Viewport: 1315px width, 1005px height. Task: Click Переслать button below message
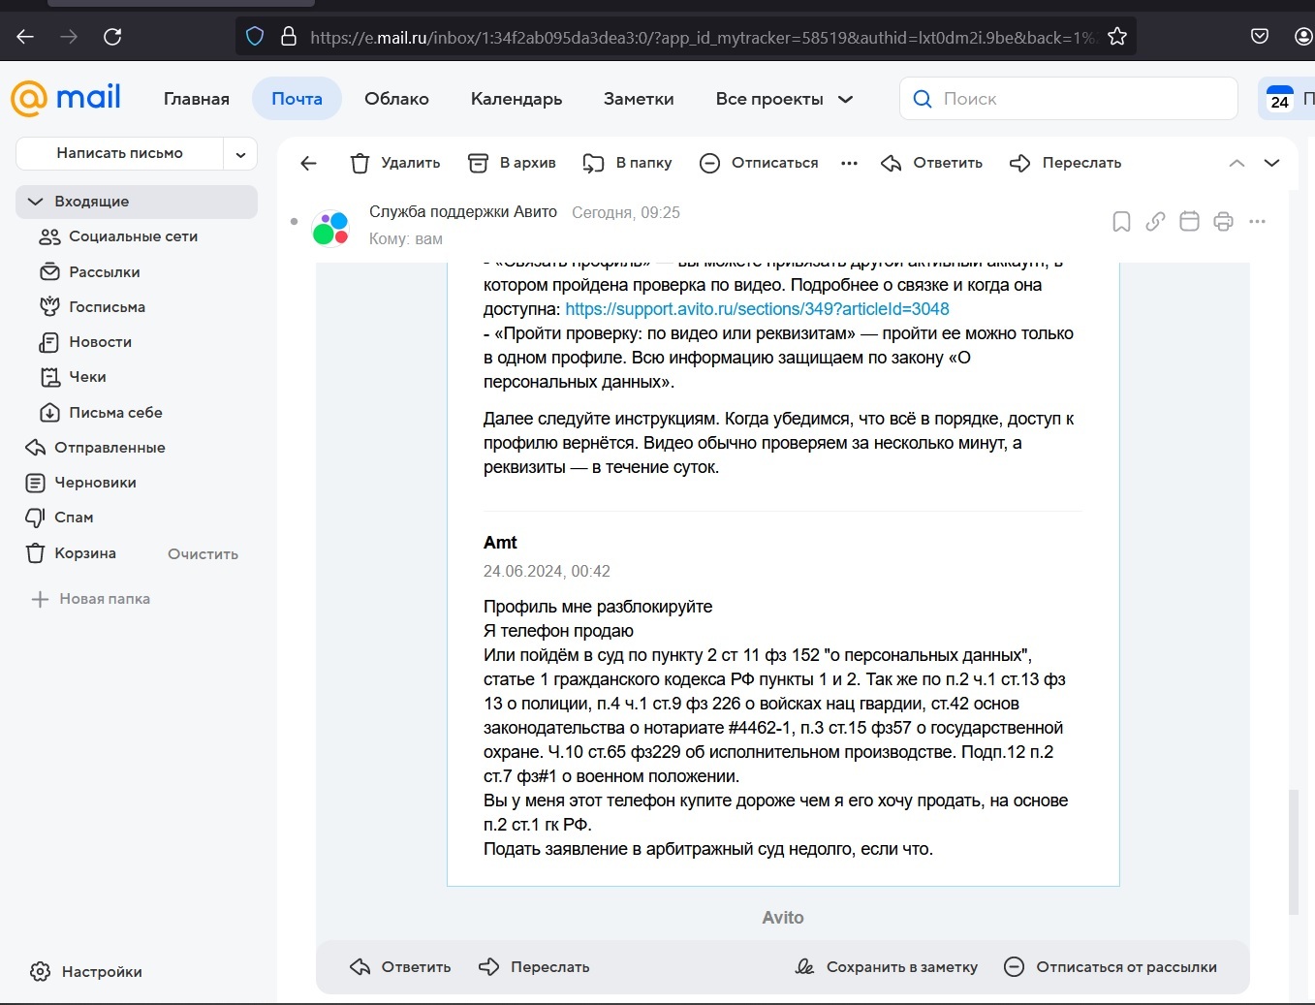pyautogui.click(x=534, y=967)
